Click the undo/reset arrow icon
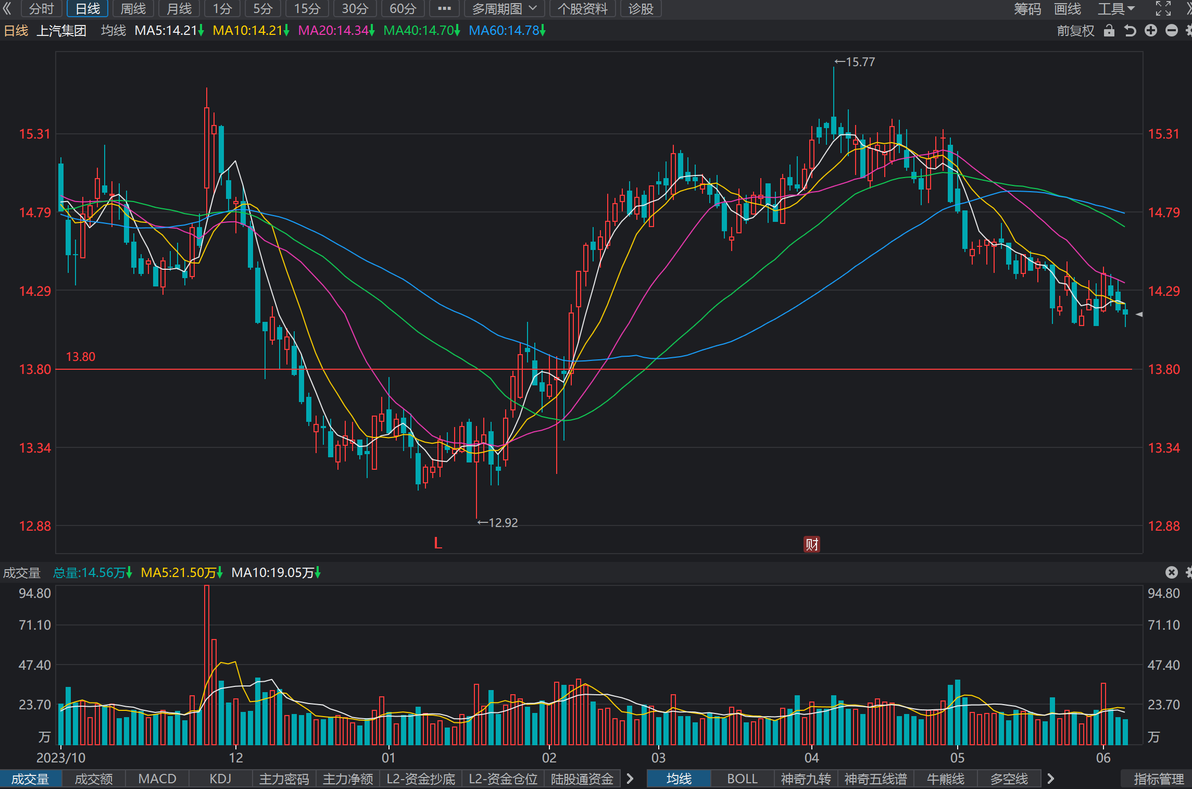The width and height of the screenshot is (1192, 789). (1130, 31)
